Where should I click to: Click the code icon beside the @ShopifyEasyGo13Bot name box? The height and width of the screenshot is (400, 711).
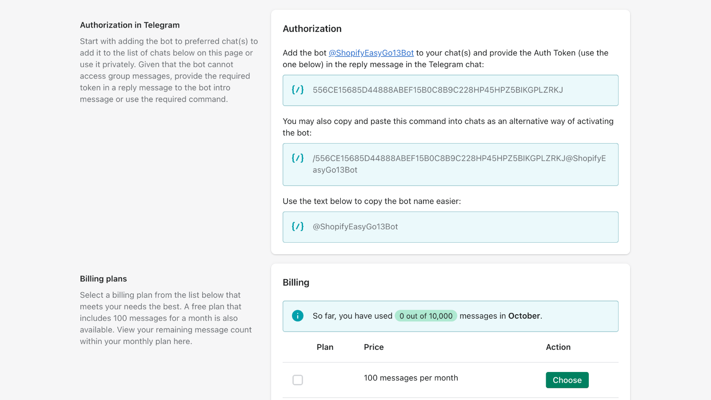pyautogui.click(x=298, y=227)
